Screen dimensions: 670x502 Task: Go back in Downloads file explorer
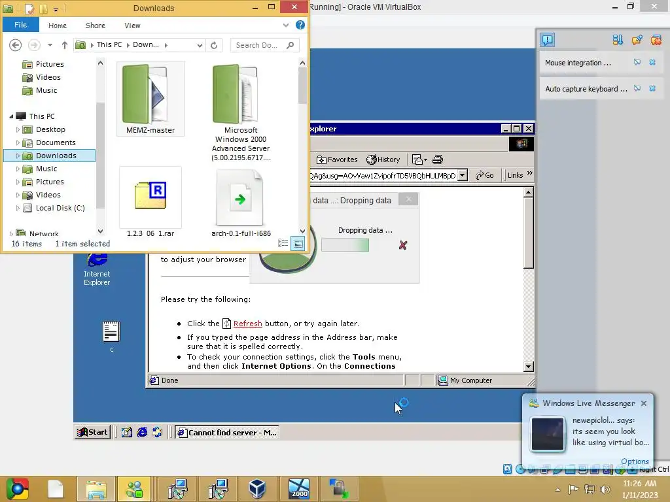tap(16, 45)
